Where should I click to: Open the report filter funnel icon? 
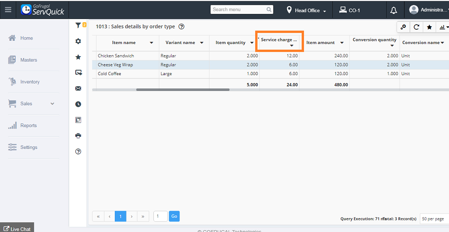[x=78, y=26]
